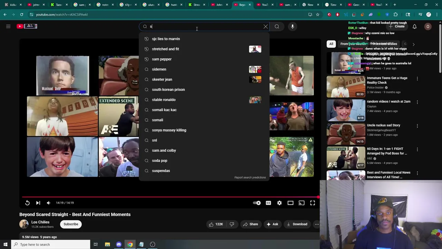
Task: Open options for Uncle ruckus sad Story
Action: click(x=417, y=126)
